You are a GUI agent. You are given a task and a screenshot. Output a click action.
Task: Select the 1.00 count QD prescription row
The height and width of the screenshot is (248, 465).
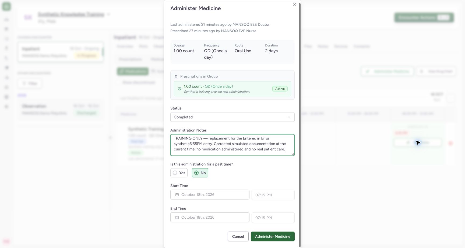tap(232, 89)
